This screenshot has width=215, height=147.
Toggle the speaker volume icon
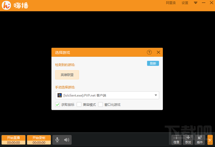(67, 140)
